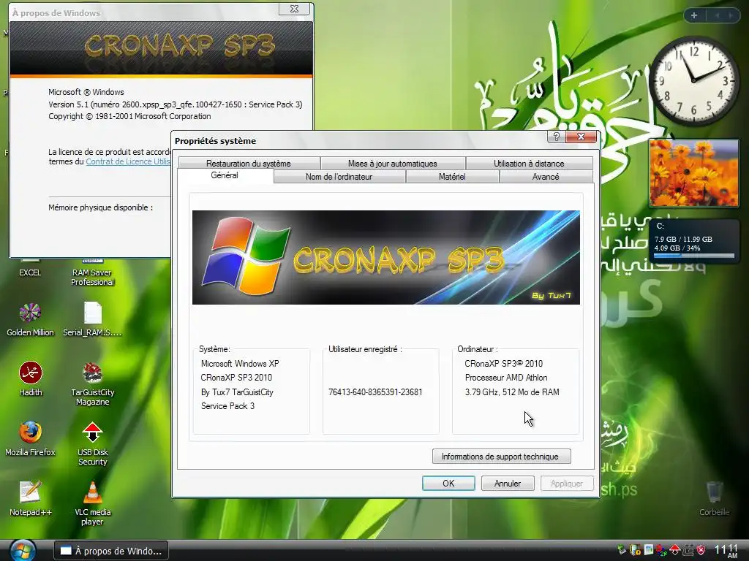The height and width of the screenshot is (561, 749).
Task: Select the EXCEL desktop shortcut label
Action: (29, 273)
